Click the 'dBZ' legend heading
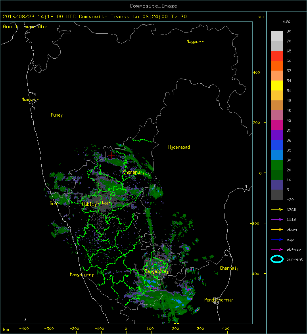This screenshot has width=307, height=334. pyautogui.click(x=286, y=21)
